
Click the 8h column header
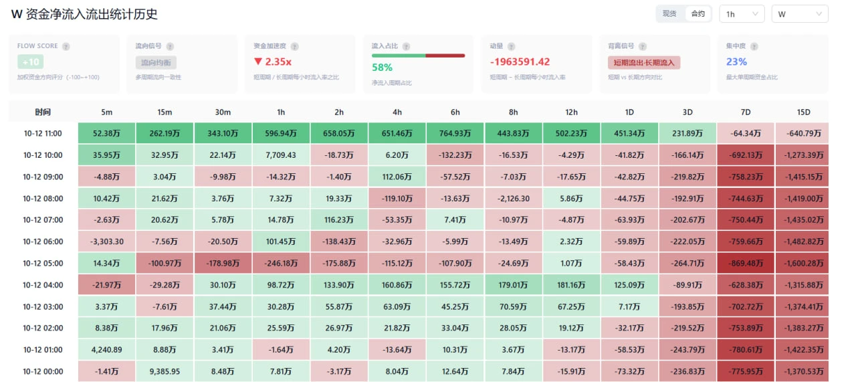coord(514,112)
